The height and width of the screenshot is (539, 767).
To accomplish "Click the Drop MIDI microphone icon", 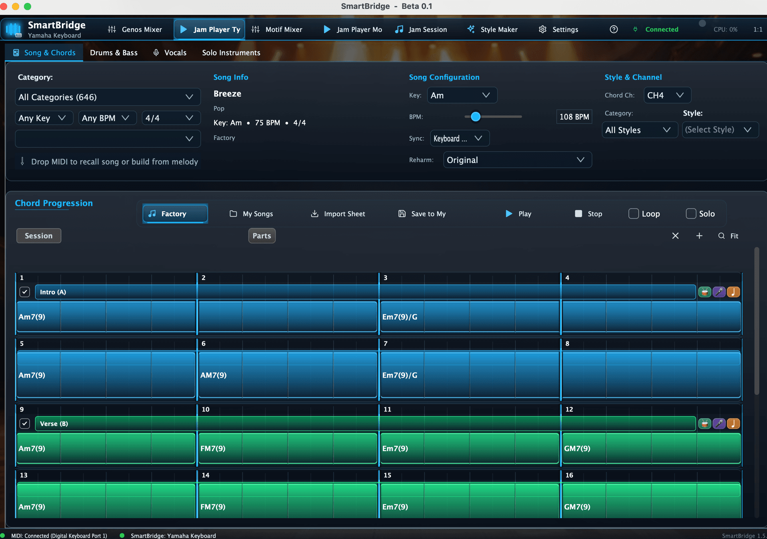I will pos(22,161).
